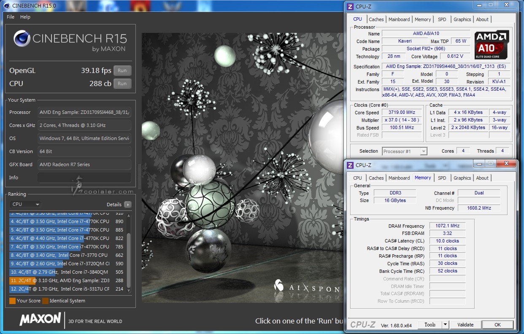
Task: Select ranking row 4 with score 890
Action: click(x=68, y=221)
